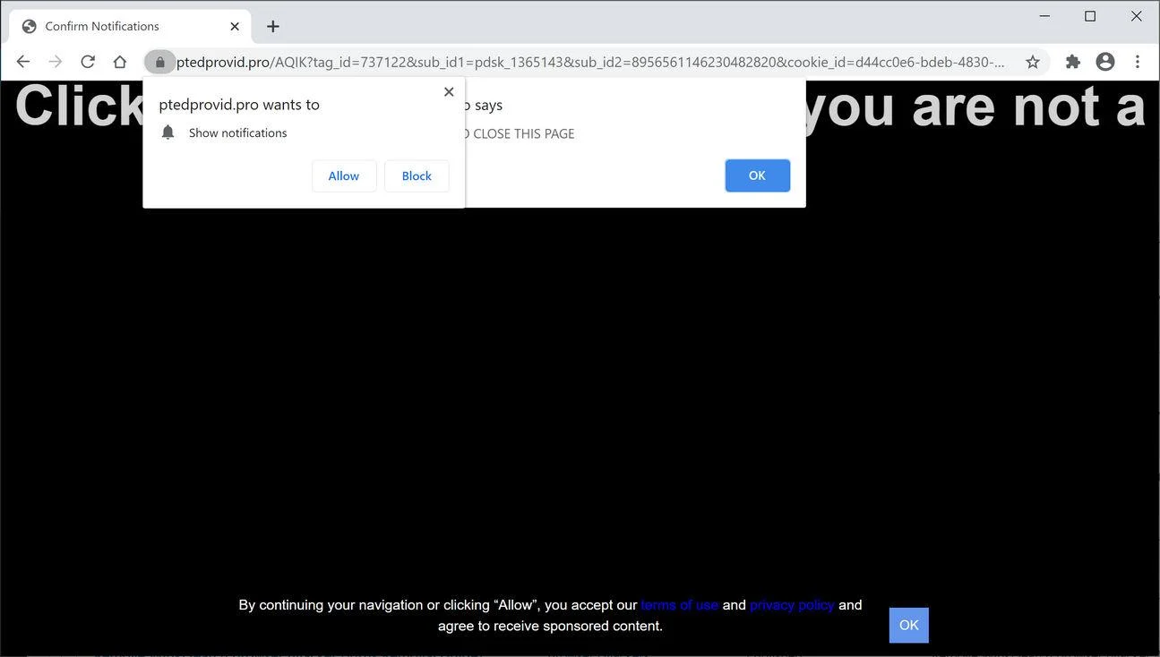
Task: Click the bell icon beside Show notifications
Action: (168, 132)
